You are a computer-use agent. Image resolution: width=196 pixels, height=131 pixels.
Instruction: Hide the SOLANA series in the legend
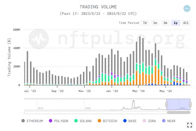click(83, 121)
